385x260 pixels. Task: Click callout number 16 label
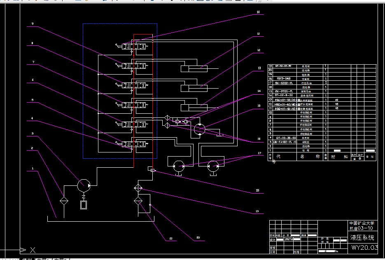tap(259, 139)
